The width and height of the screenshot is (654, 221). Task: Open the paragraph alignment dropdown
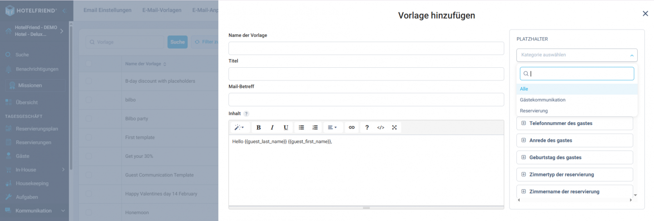pos(332,128)
